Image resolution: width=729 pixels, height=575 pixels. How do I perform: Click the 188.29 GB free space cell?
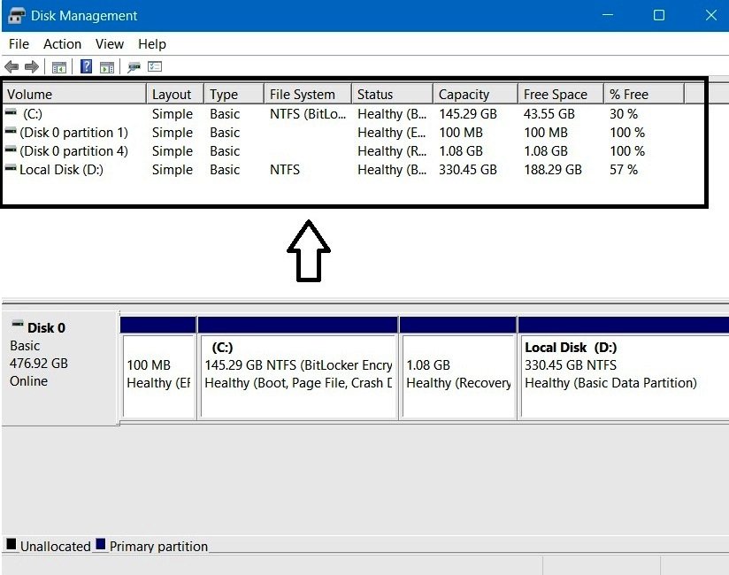point(553,170)
